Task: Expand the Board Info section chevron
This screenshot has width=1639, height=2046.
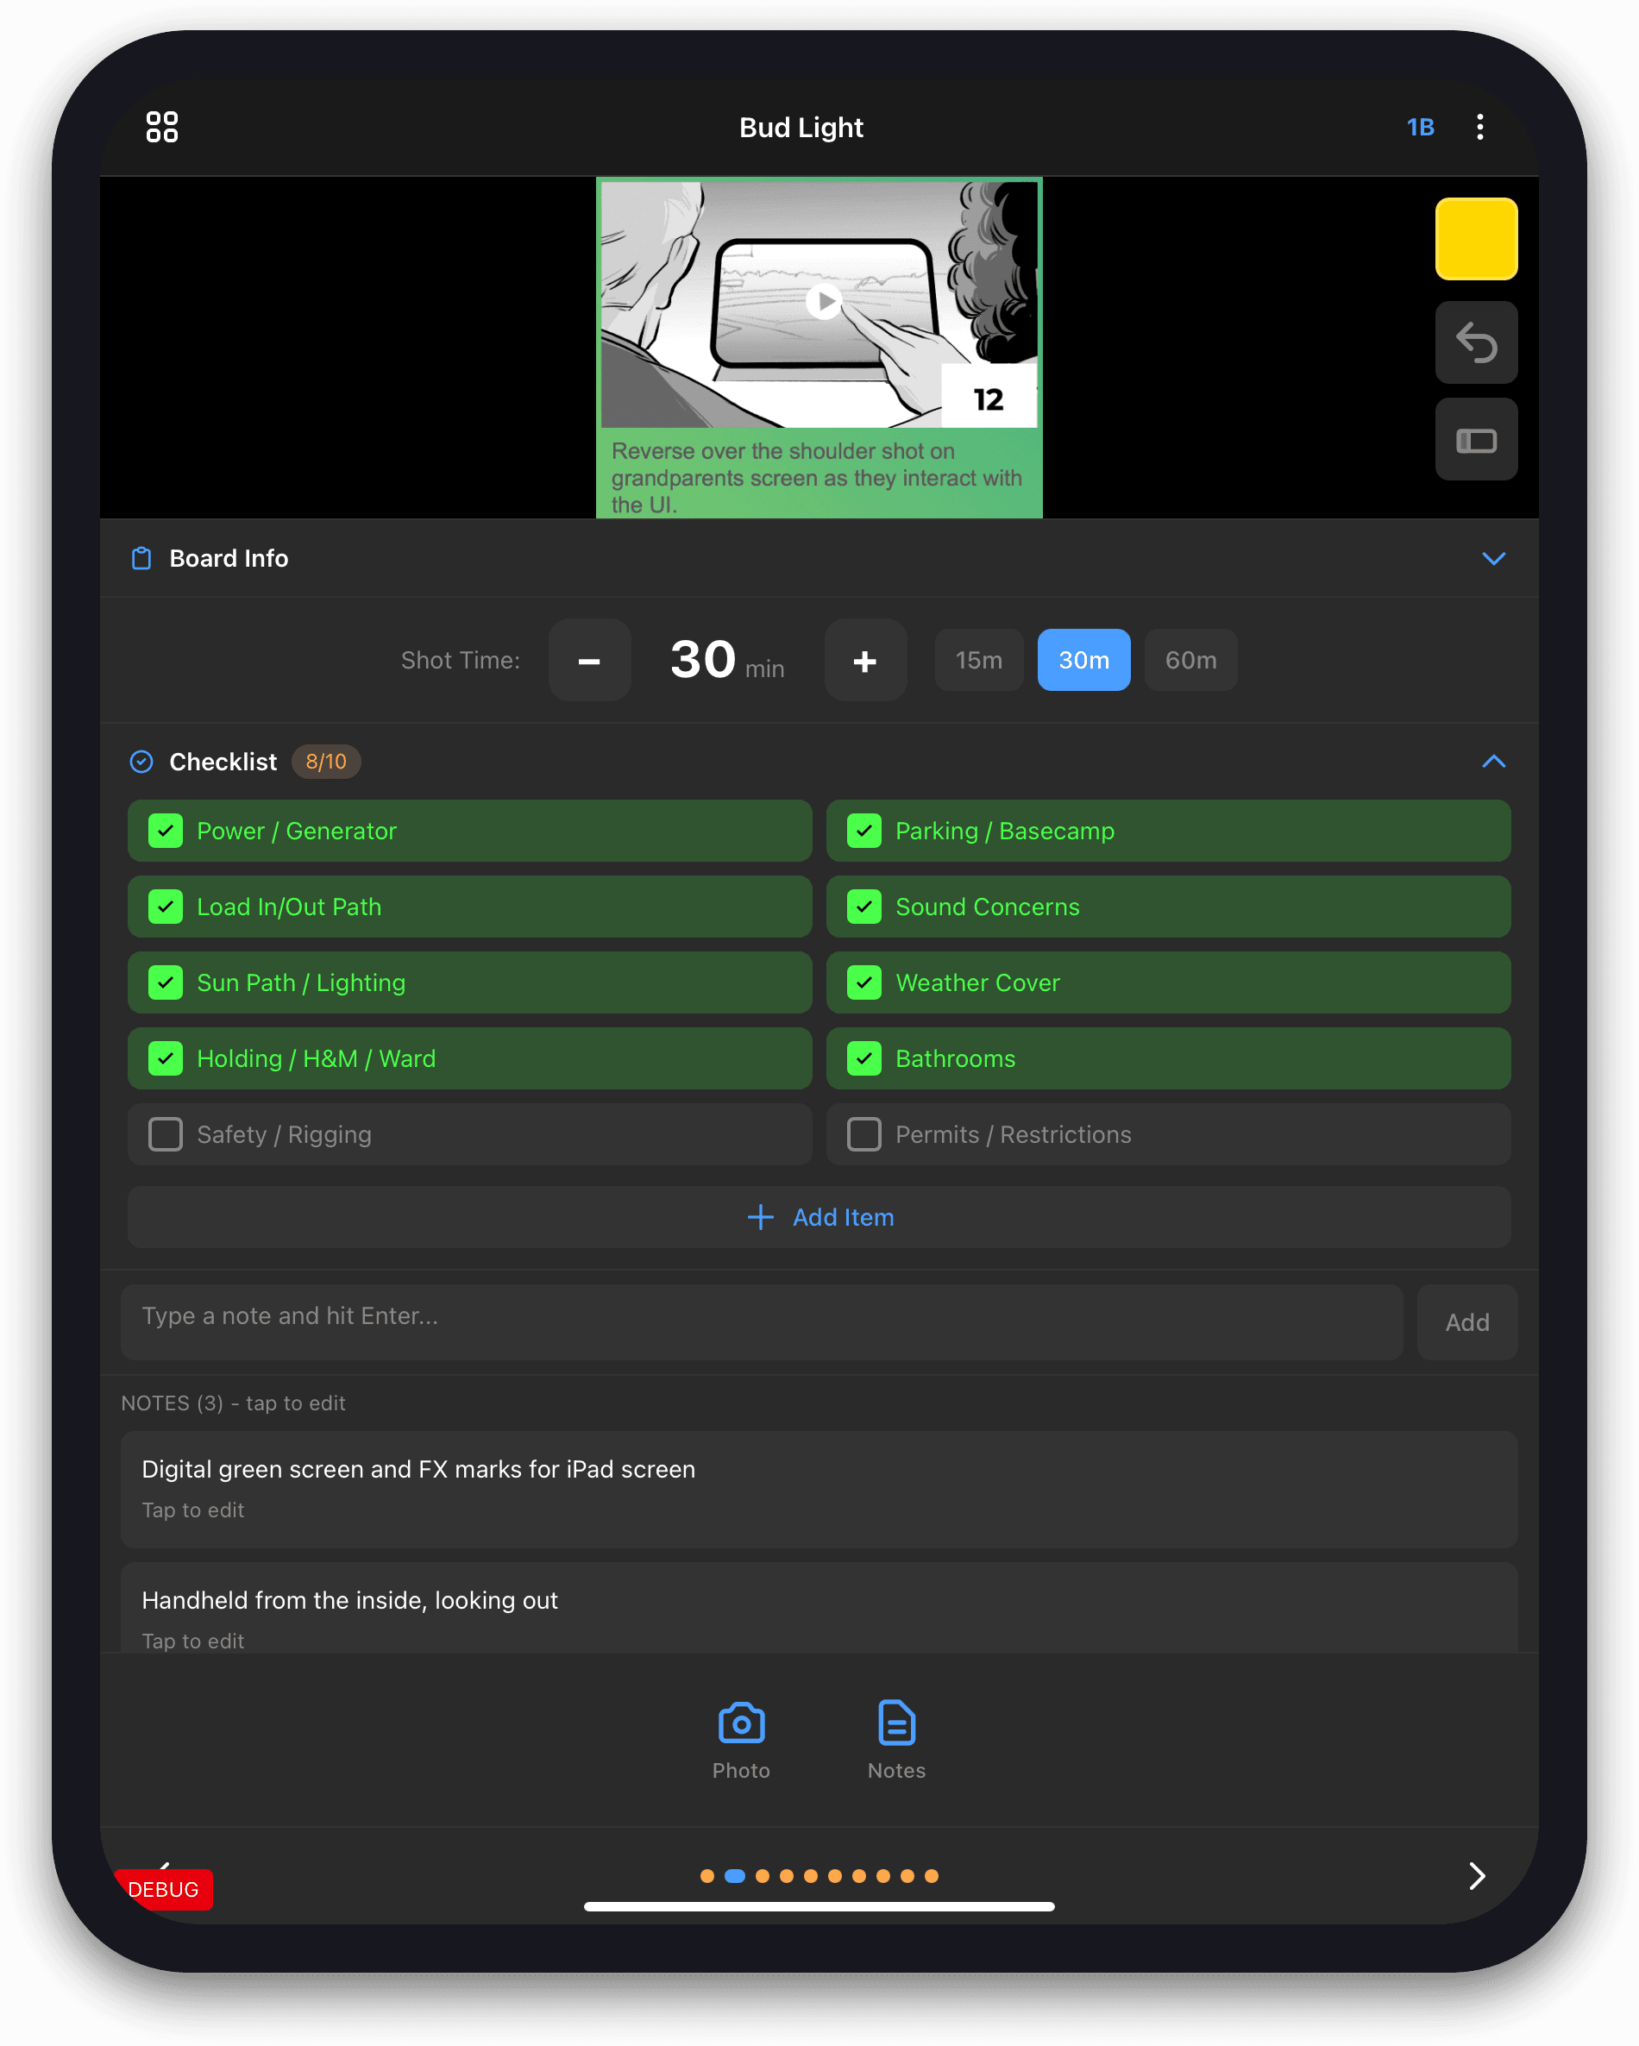Action: click(x=1493, y=558)
